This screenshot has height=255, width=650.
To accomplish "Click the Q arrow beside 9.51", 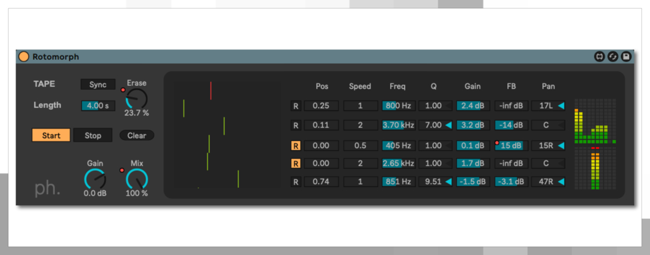I will click(448, 182).
